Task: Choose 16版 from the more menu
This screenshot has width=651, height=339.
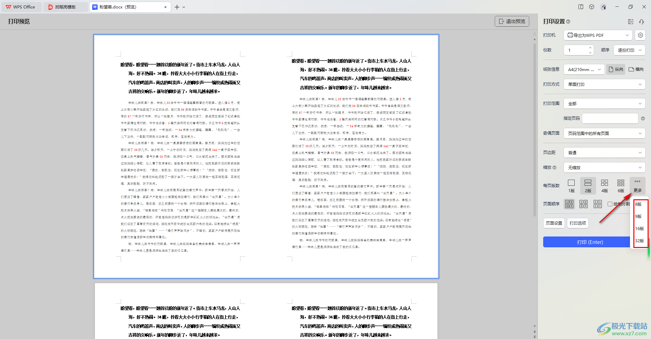Action: click(x=639, y=229)
